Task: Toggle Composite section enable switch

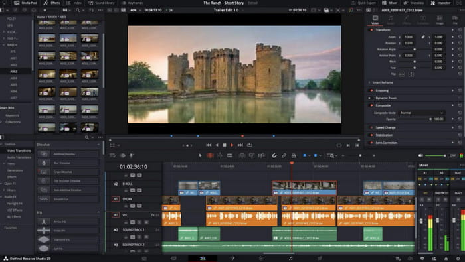Action: (371, 105)
